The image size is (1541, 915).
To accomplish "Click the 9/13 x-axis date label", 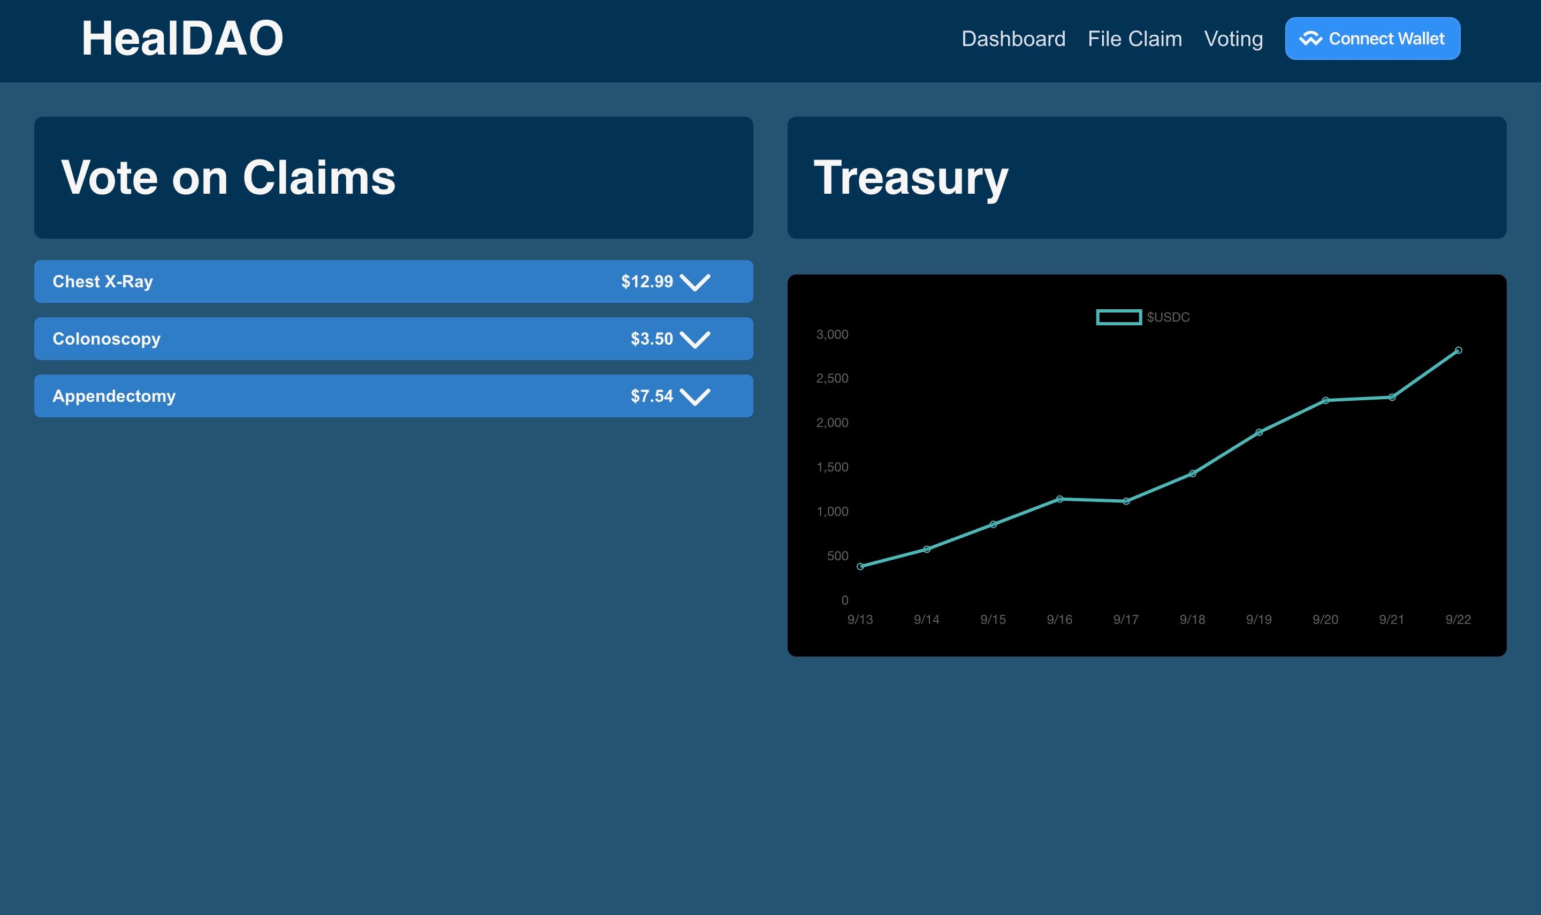I will click(860, 620).
